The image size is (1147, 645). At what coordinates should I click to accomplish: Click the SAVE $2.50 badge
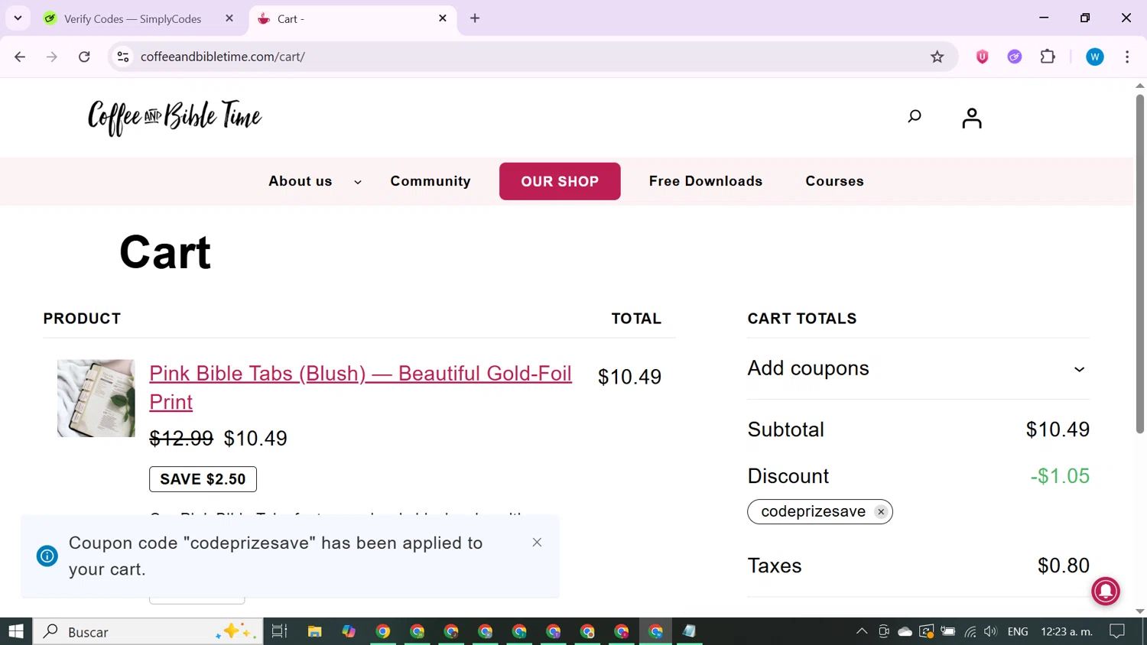[203, 479]
